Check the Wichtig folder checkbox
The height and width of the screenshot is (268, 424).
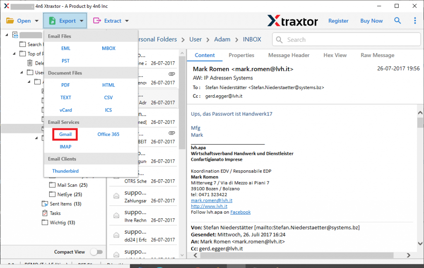click(45, 222)
